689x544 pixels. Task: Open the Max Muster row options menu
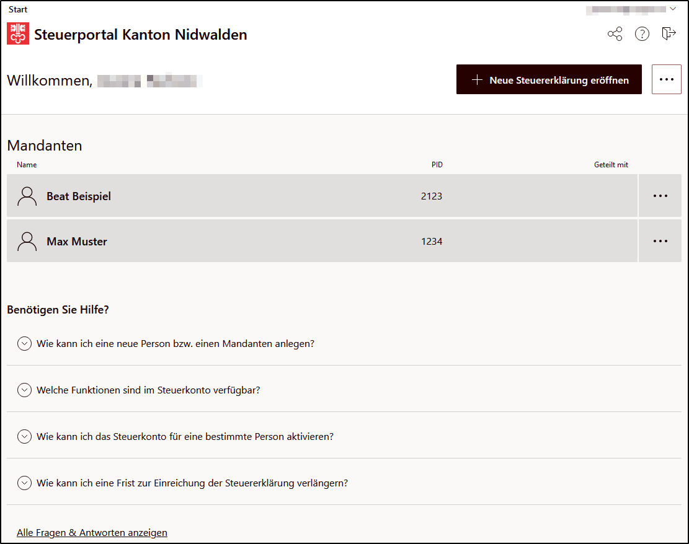click(x=660, y=241)
